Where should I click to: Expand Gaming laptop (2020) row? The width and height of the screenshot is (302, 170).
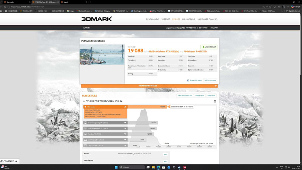[105, 140]
